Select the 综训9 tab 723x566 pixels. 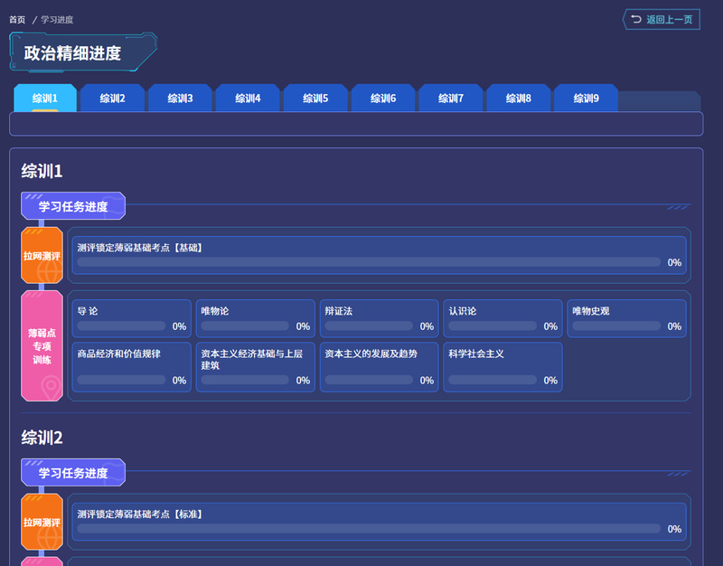coord(586,98)
